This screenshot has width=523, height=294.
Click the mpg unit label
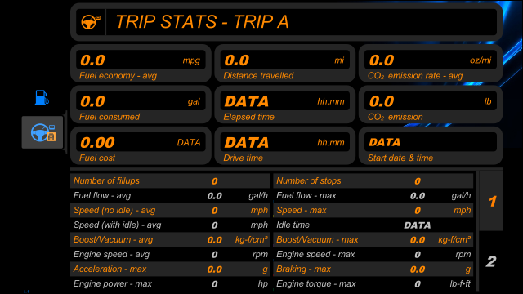(x=191, y=60)
